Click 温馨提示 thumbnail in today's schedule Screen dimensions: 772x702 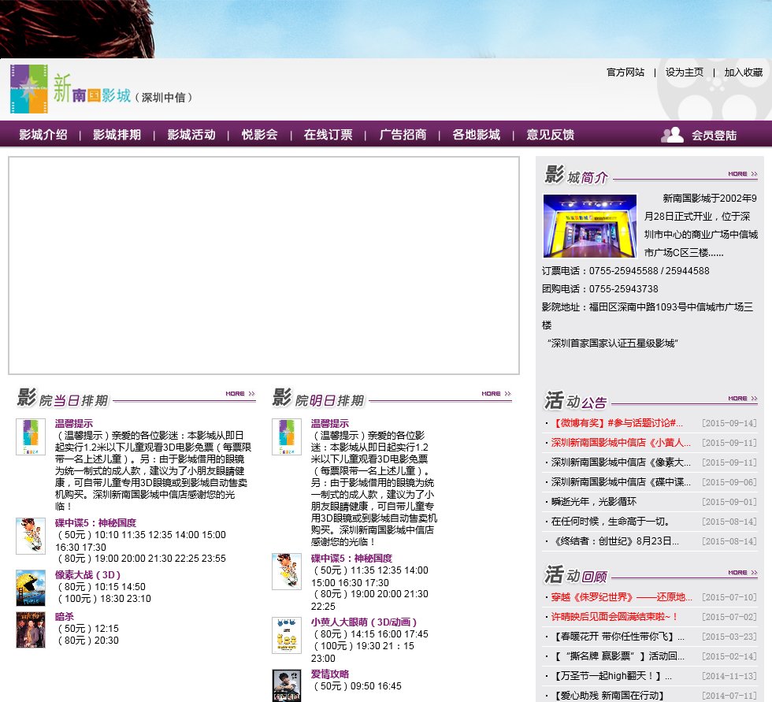31,436
